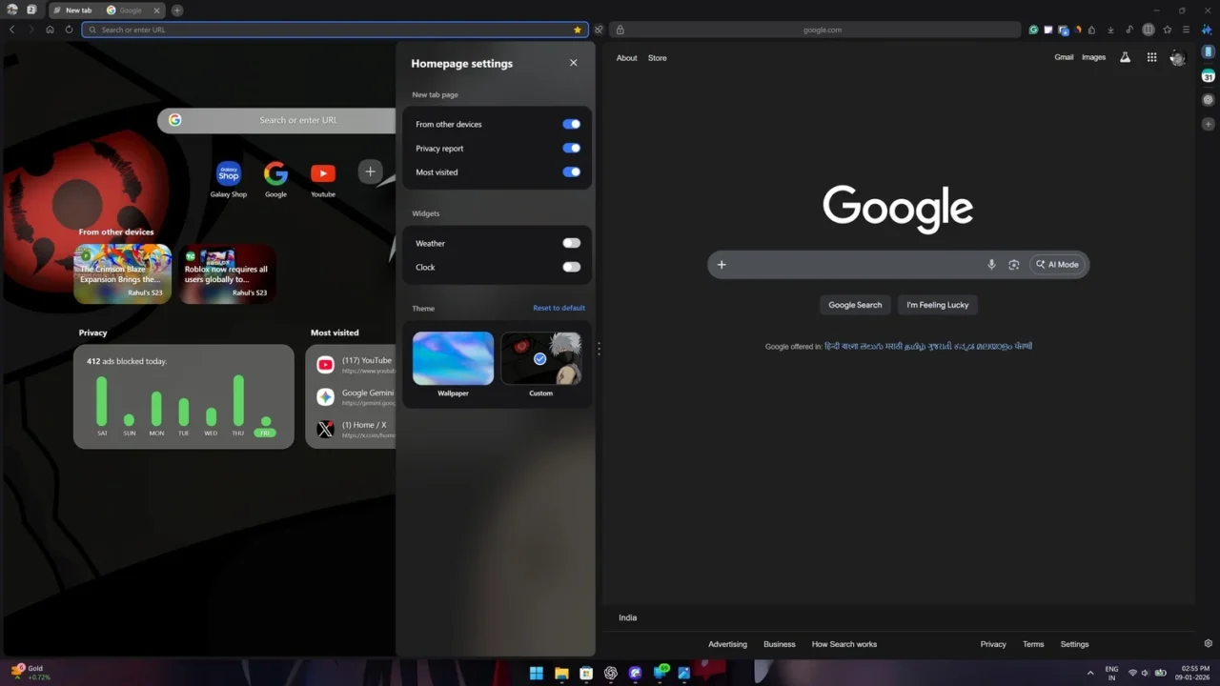
Task: Click the phone sync icon in the sidebar
Action: tap(1208, 52)
